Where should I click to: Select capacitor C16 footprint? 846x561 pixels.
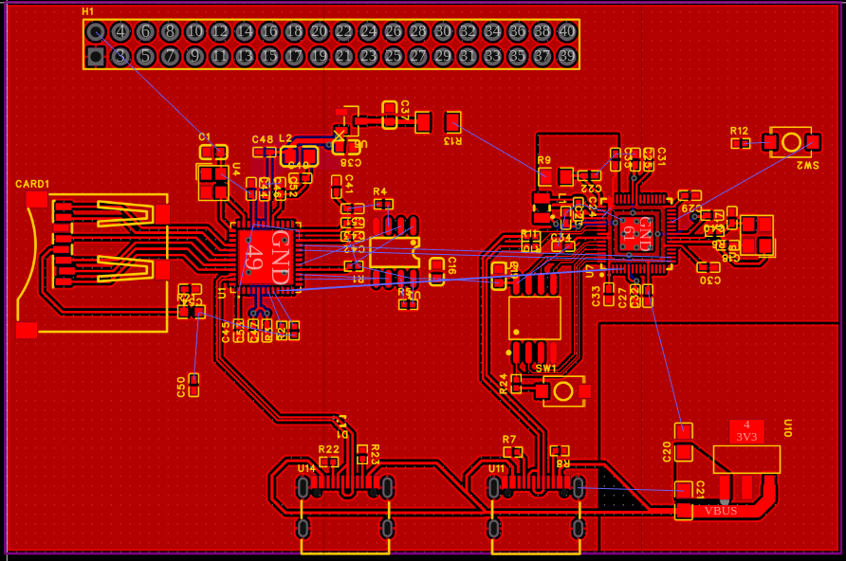436,269
